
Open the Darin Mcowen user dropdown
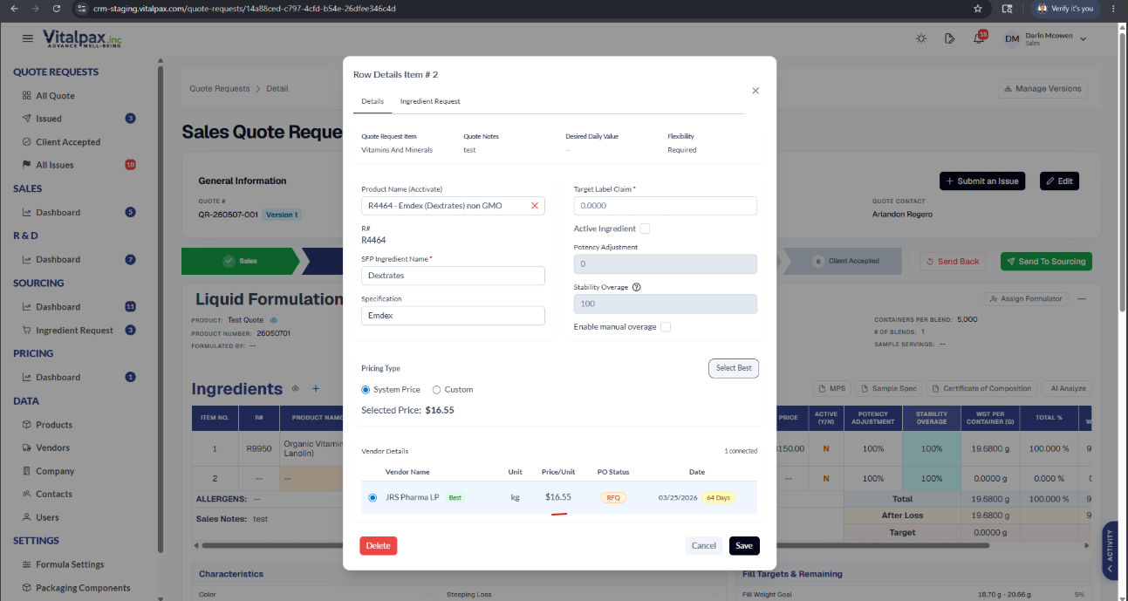click(x=1046, y=38)
